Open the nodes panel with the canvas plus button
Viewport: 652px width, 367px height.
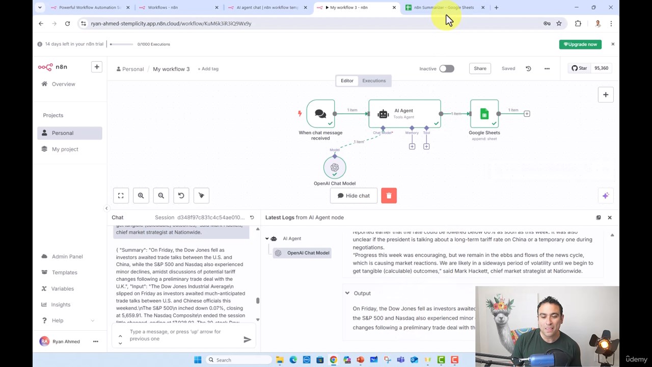click(x=606, y=95)
